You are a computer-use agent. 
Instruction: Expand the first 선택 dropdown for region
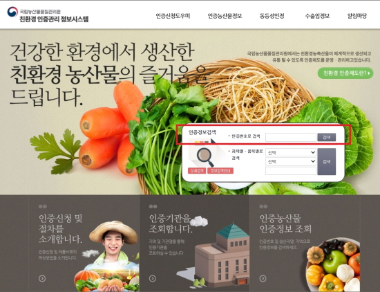tap(291, 152)
